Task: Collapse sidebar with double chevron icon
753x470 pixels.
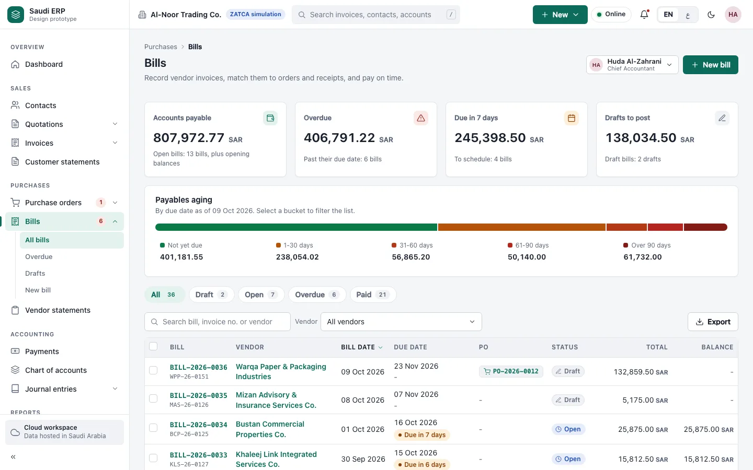Action: (x=14, y=457)
